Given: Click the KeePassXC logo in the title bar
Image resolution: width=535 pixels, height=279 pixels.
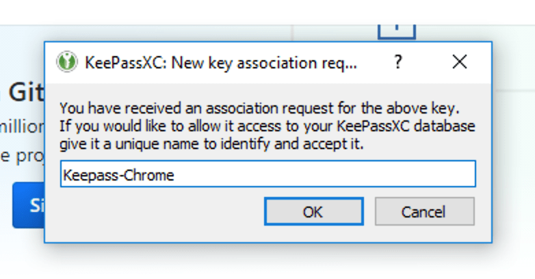Looking at the screenshot, I should (67, 63).
